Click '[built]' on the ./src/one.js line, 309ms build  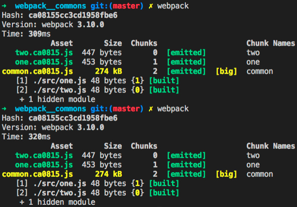(164, 81)
